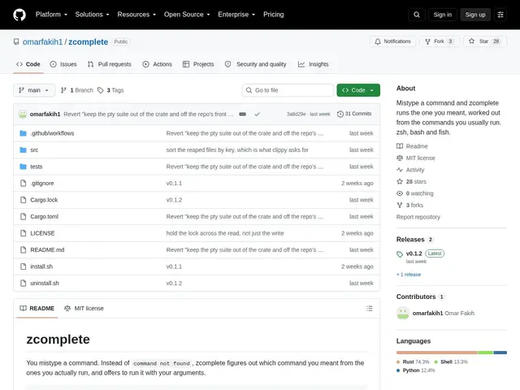This screenshot has height=390, width=520.
Task: Click the Sign in link
Action: [x=442, y=15]
